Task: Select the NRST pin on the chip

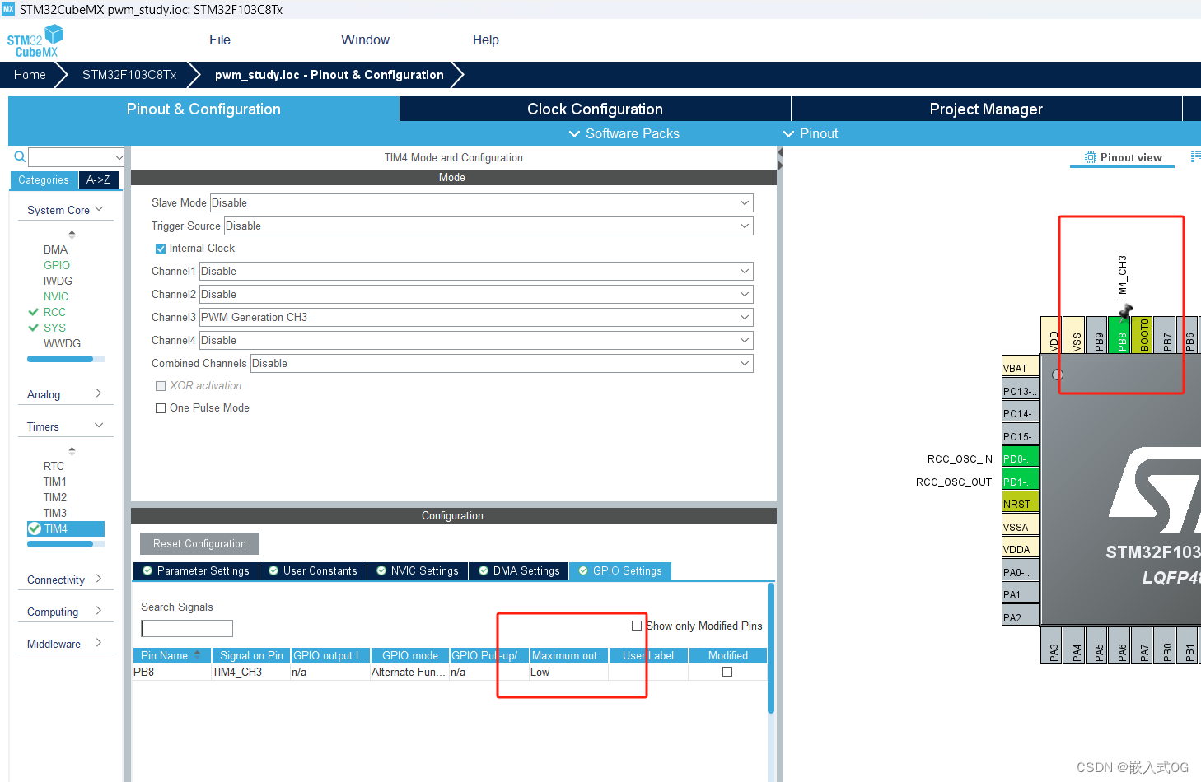Action: (x=1021, y=504)
